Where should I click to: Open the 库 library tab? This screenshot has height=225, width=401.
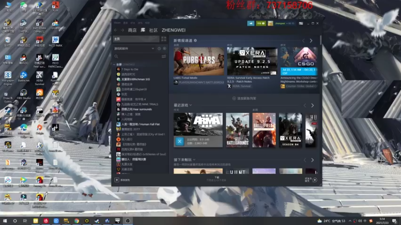143,30
